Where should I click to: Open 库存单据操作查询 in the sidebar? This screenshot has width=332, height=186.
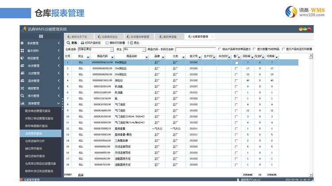point(36,126)
